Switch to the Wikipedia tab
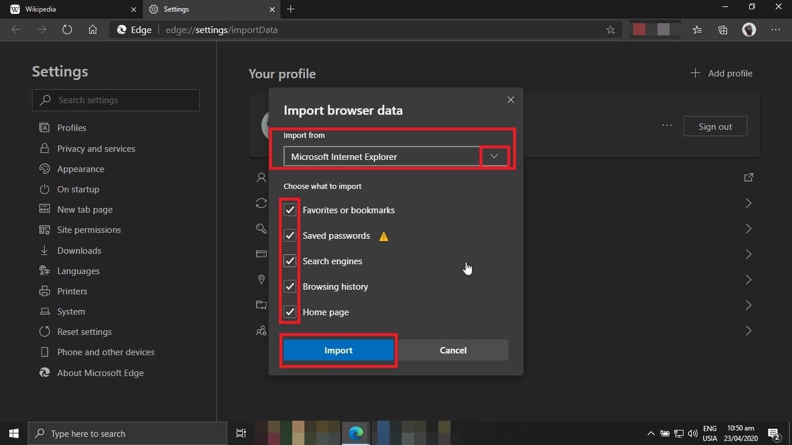Image resolution: width=792 pixels, height=445 pixels. 71,9
